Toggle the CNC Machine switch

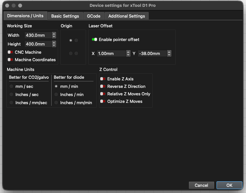click(10, 52)
